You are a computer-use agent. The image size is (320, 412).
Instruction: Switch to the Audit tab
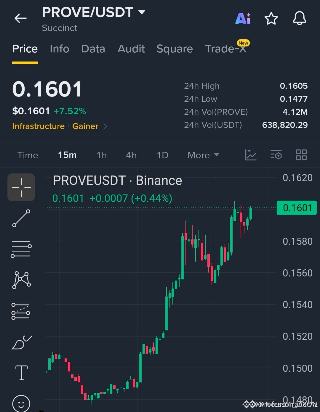coord(131,49)
